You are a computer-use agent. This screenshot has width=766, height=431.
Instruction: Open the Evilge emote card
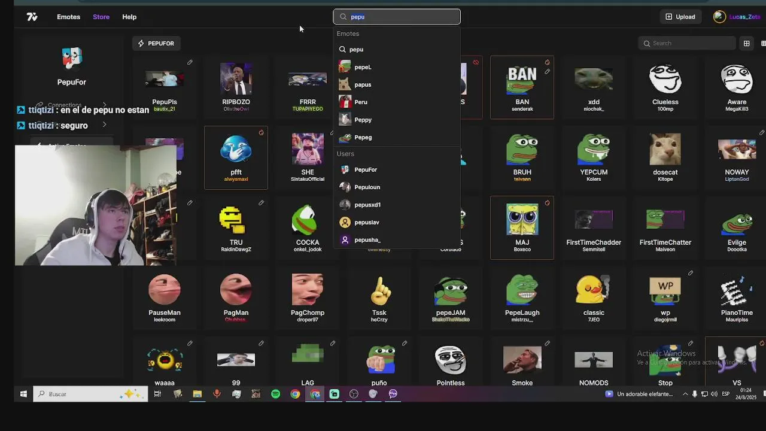[737, 227]
